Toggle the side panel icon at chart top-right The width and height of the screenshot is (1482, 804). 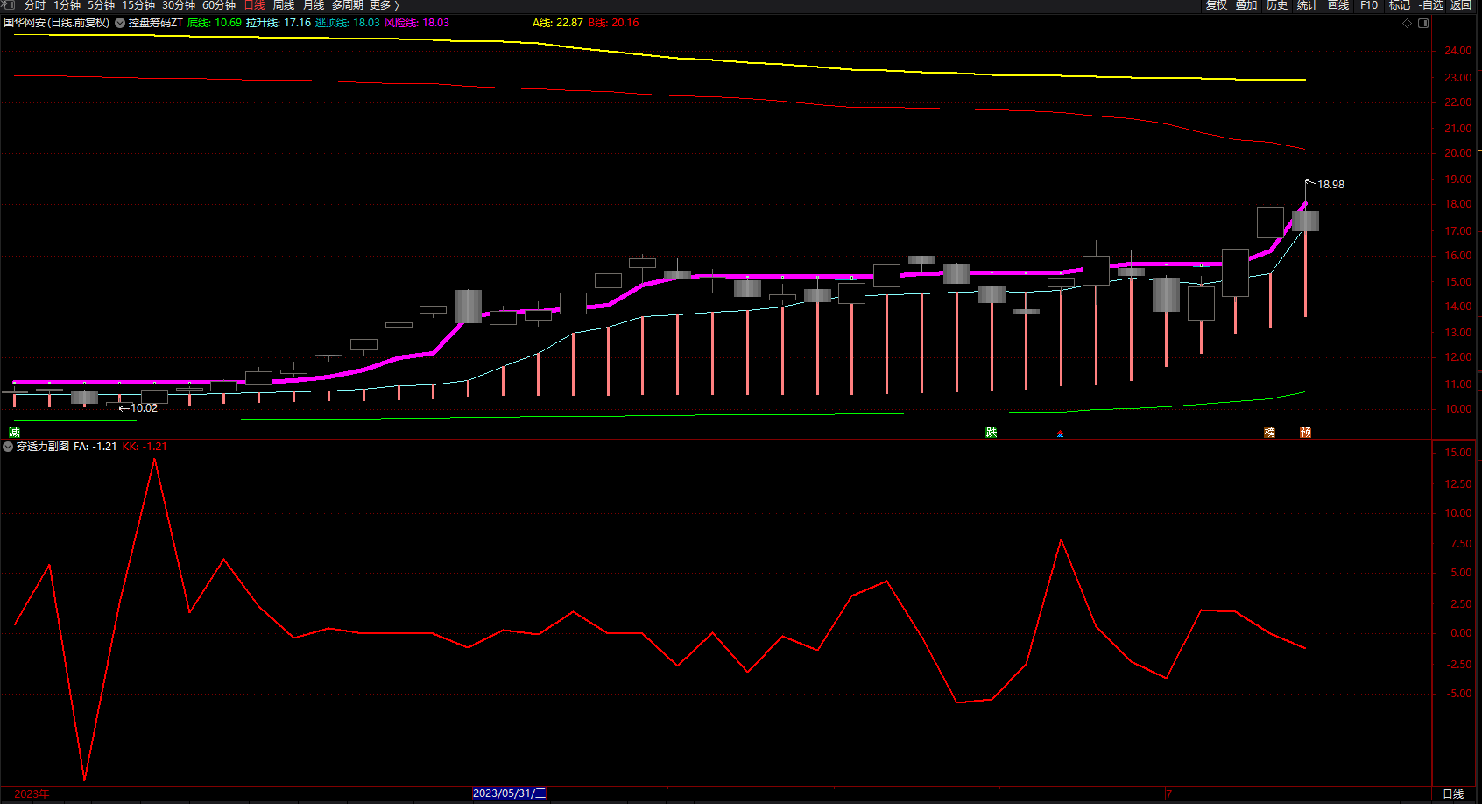click(1423, 24)
